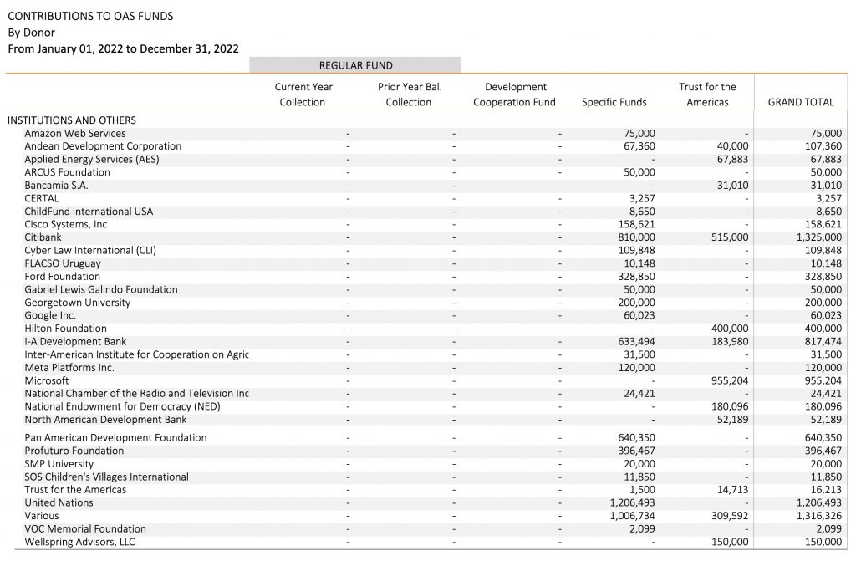The width and height of the screenshot is (856, 561).
Task: Select the CONTRIBUTIONS TO OAS FUNDS title
Action: pyautogui.click(x=90, y=17)
